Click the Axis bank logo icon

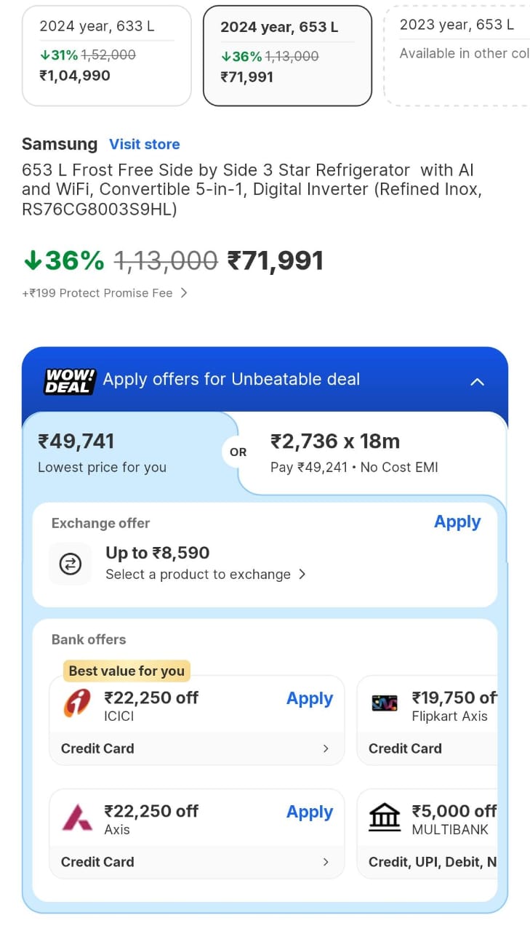(x=77, y=817)
